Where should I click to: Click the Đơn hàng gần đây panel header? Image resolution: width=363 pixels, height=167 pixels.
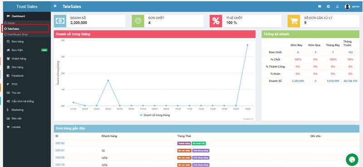click(206, 129)
